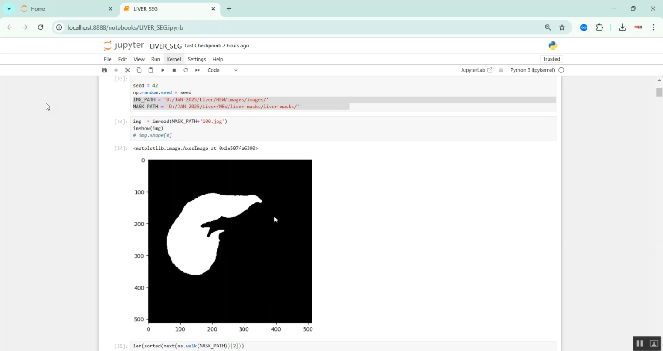
Task: Enable the debugger bug icon
Action: pos(501,70)
